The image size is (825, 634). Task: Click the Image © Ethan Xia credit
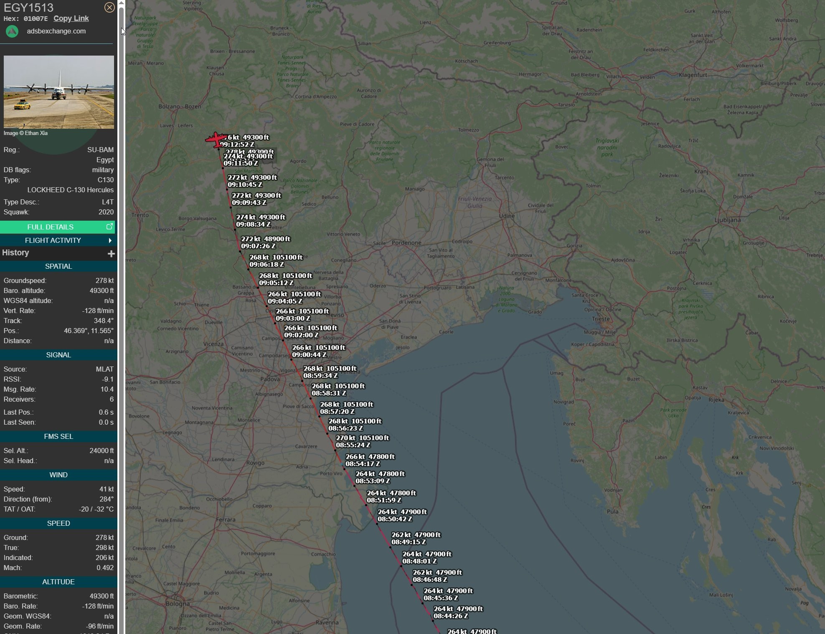click(25, 133)
